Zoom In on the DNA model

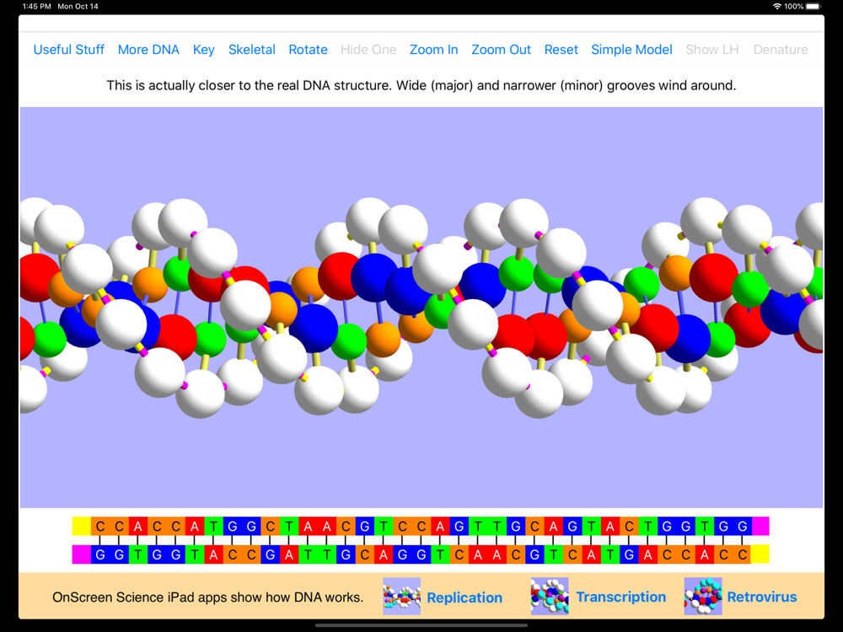[434, 50]
